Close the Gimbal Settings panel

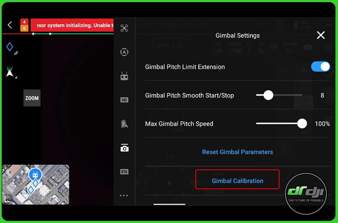click(x=320, y=35)
